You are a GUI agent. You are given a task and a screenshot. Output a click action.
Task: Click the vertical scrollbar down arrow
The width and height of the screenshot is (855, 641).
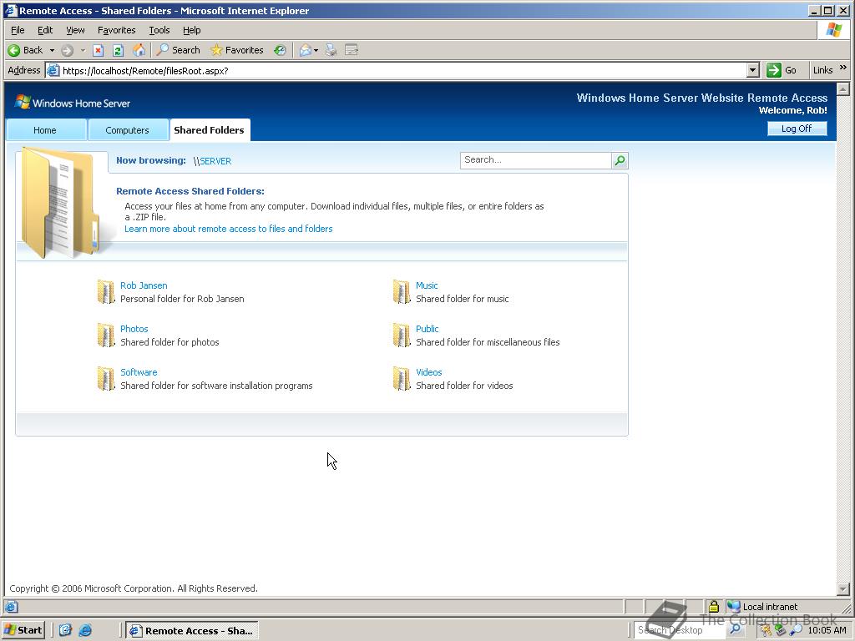pyautogui.click(x=843, y=588)
